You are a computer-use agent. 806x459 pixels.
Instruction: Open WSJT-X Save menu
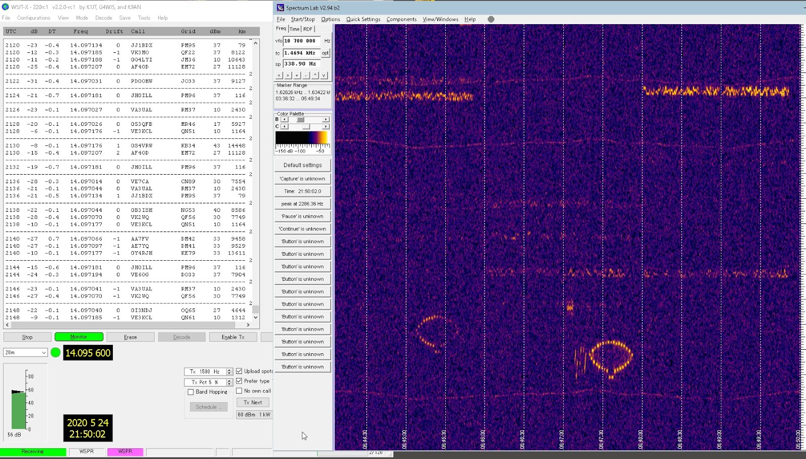(x=125, y=18)
